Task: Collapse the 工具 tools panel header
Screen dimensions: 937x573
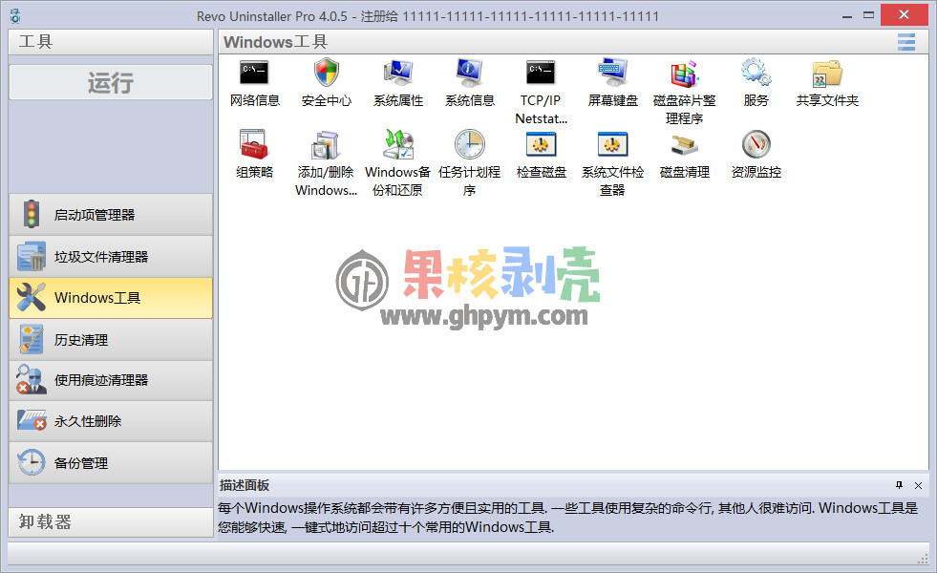Action: pos(111,42)
